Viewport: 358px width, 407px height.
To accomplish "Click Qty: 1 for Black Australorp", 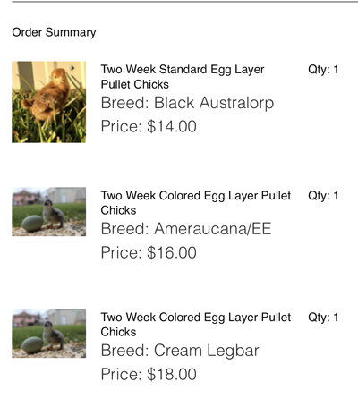I will 323,70.
